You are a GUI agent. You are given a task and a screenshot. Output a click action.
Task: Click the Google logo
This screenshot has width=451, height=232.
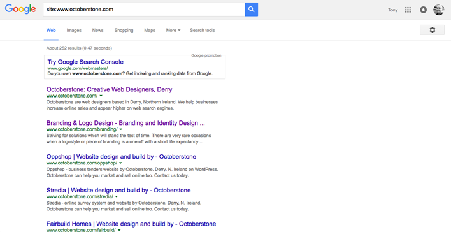click(20, 9)
